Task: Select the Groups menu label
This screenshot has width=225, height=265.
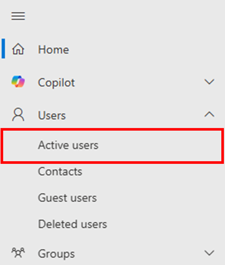Action: coord(56,254)
